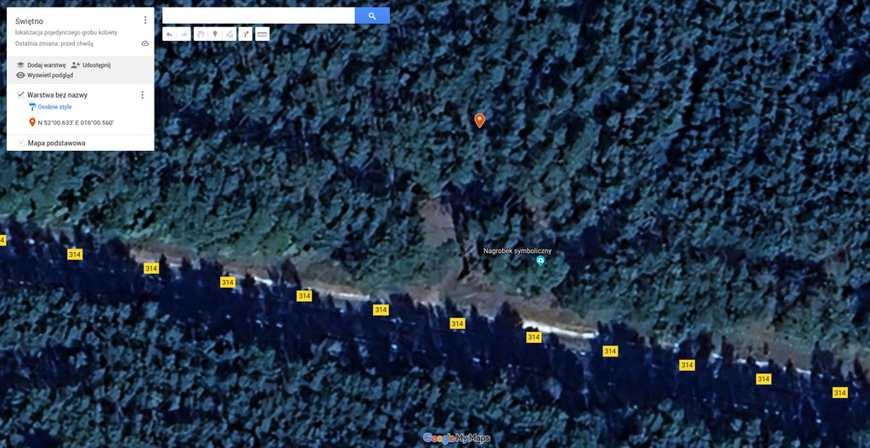Open the map options three-dot menu beside Świętno
The height and width of the screenshot is (448, 870).
click(x=145, y=20)
